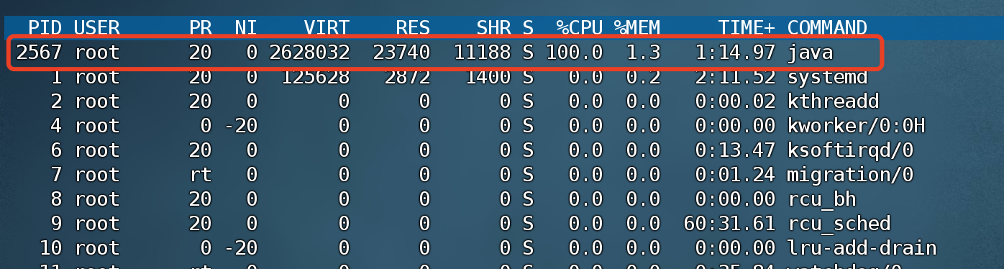1004x269 pixels.
Task: Click the 0:13.47 time value
Action: coord(735,150)
